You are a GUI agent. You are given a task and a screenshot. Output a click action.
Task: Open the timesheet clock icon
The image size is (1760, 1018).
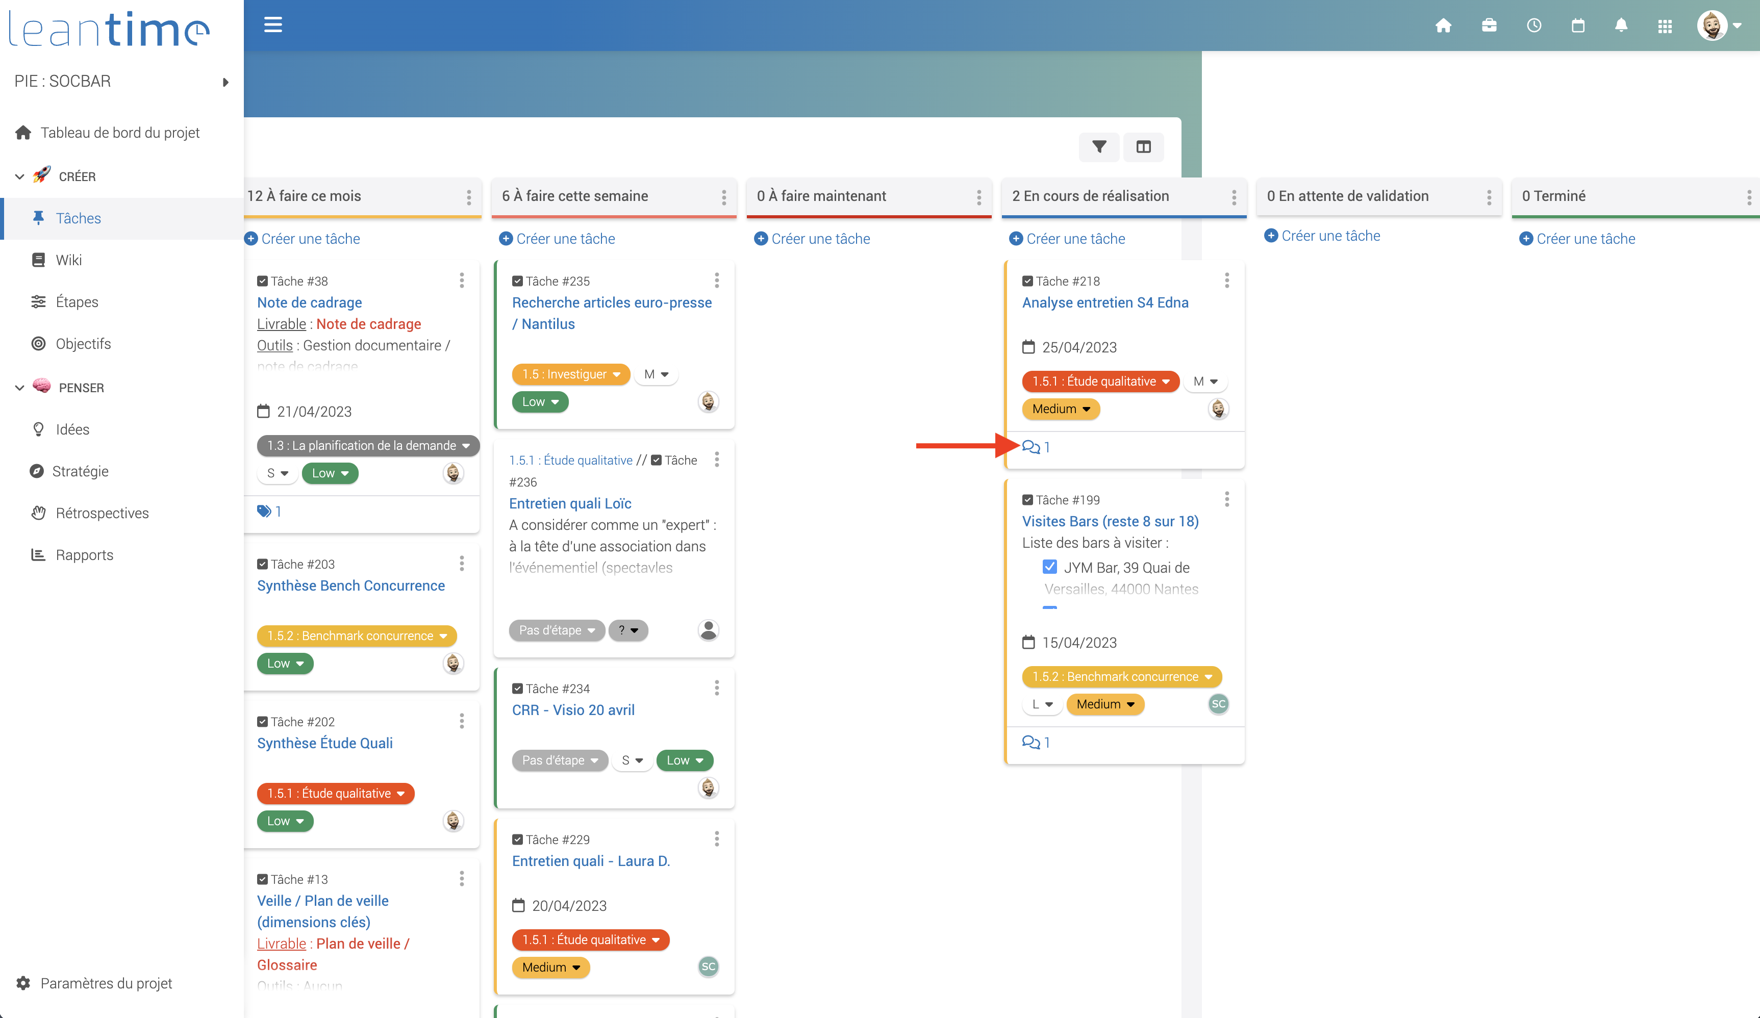pos(1533,25)
